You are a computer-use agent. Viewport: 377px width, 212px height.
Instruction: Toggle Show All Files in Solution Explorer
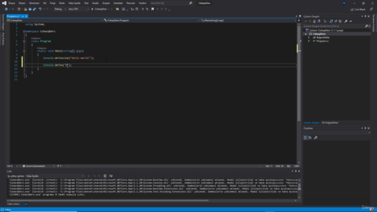(340, 21)
